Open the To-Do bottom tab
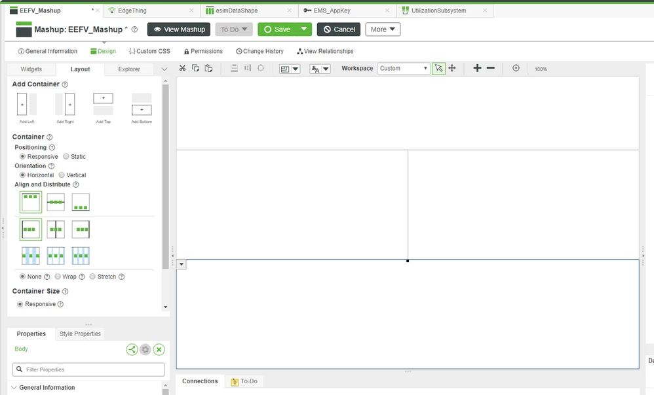 pyautogui.click(x=244, y=381)
